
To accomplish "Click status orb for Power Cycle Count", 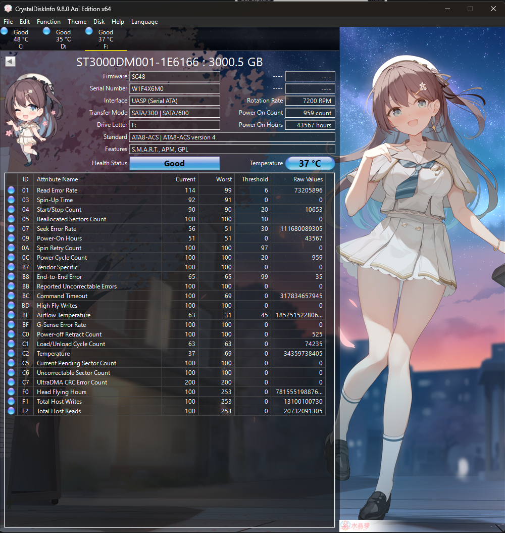I will point(11,257).
